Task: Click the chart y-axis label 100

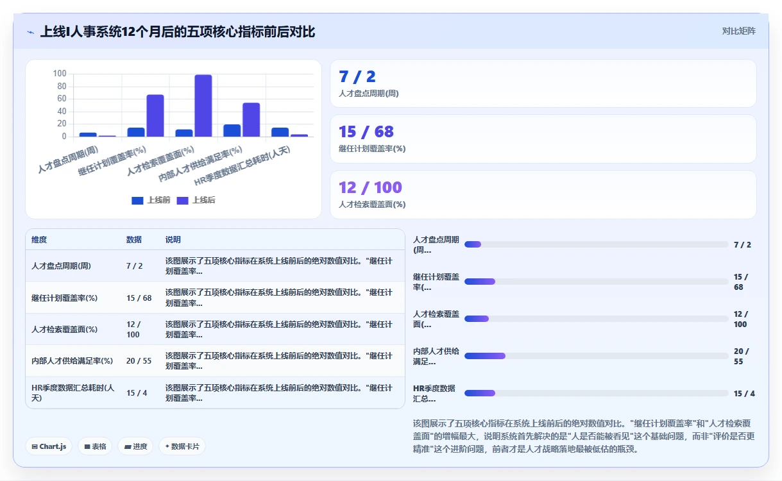Action: coord(60,74)
